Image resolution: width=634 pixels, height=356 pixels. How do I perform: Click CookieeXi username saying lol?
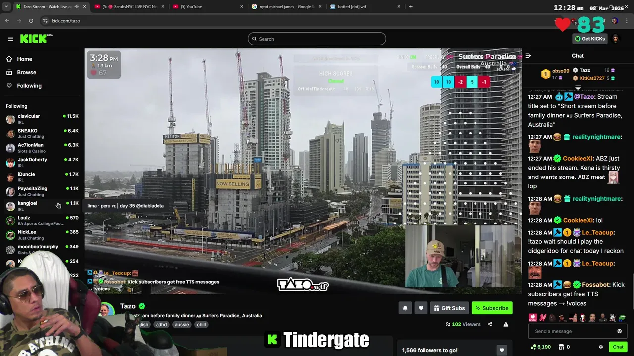click(578, 220)
